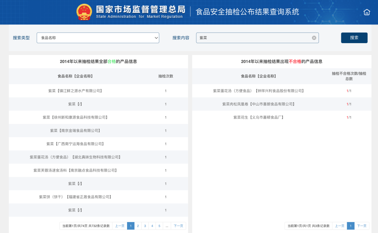The height and width of the screenshot is (233, 378).
Task: Select page 3 in the left pagination
Action: (x=145, y=226)
